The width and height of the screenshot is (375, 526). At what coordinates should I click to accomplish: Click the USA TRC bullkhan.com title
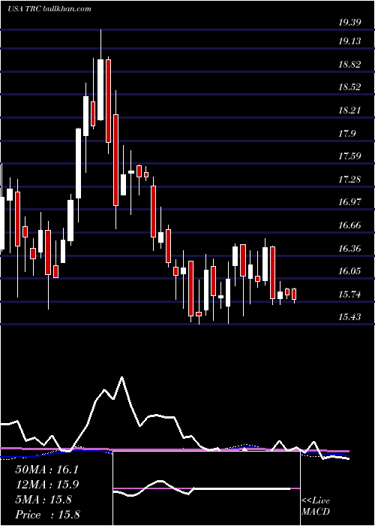(x=49, y=9)
